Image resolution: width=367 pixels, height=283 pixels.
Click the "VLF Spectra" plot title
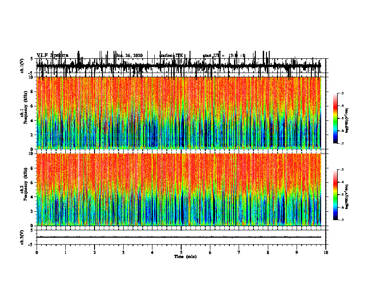coord(52,55)
